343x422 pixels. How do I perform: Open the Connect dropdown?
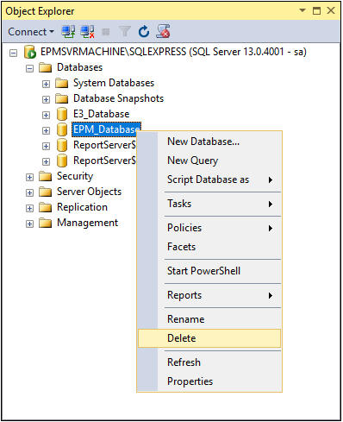(x=31, y=32)
